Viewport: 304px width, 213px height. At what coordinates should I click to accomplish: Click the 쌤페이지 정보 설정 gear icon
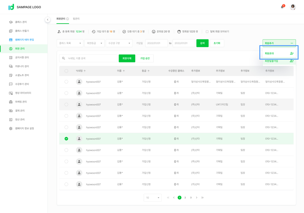point(11,128)
